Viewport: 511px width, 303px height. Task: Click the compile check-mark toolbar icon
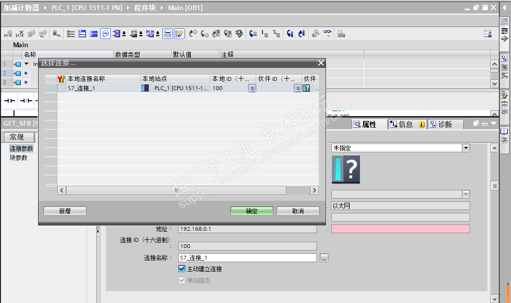[239, 34]
